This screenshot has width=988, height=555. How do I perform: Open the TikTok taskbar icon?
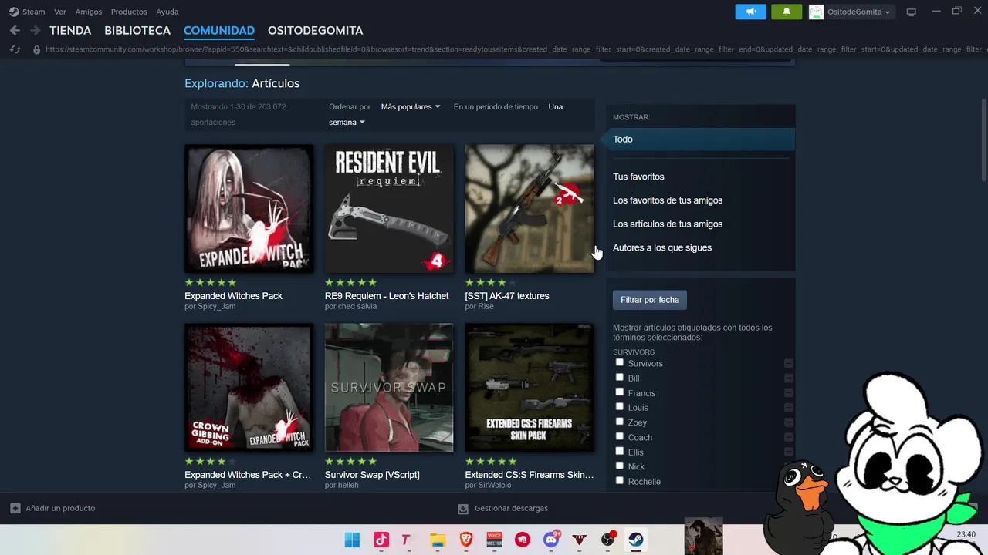pos(381,540)
